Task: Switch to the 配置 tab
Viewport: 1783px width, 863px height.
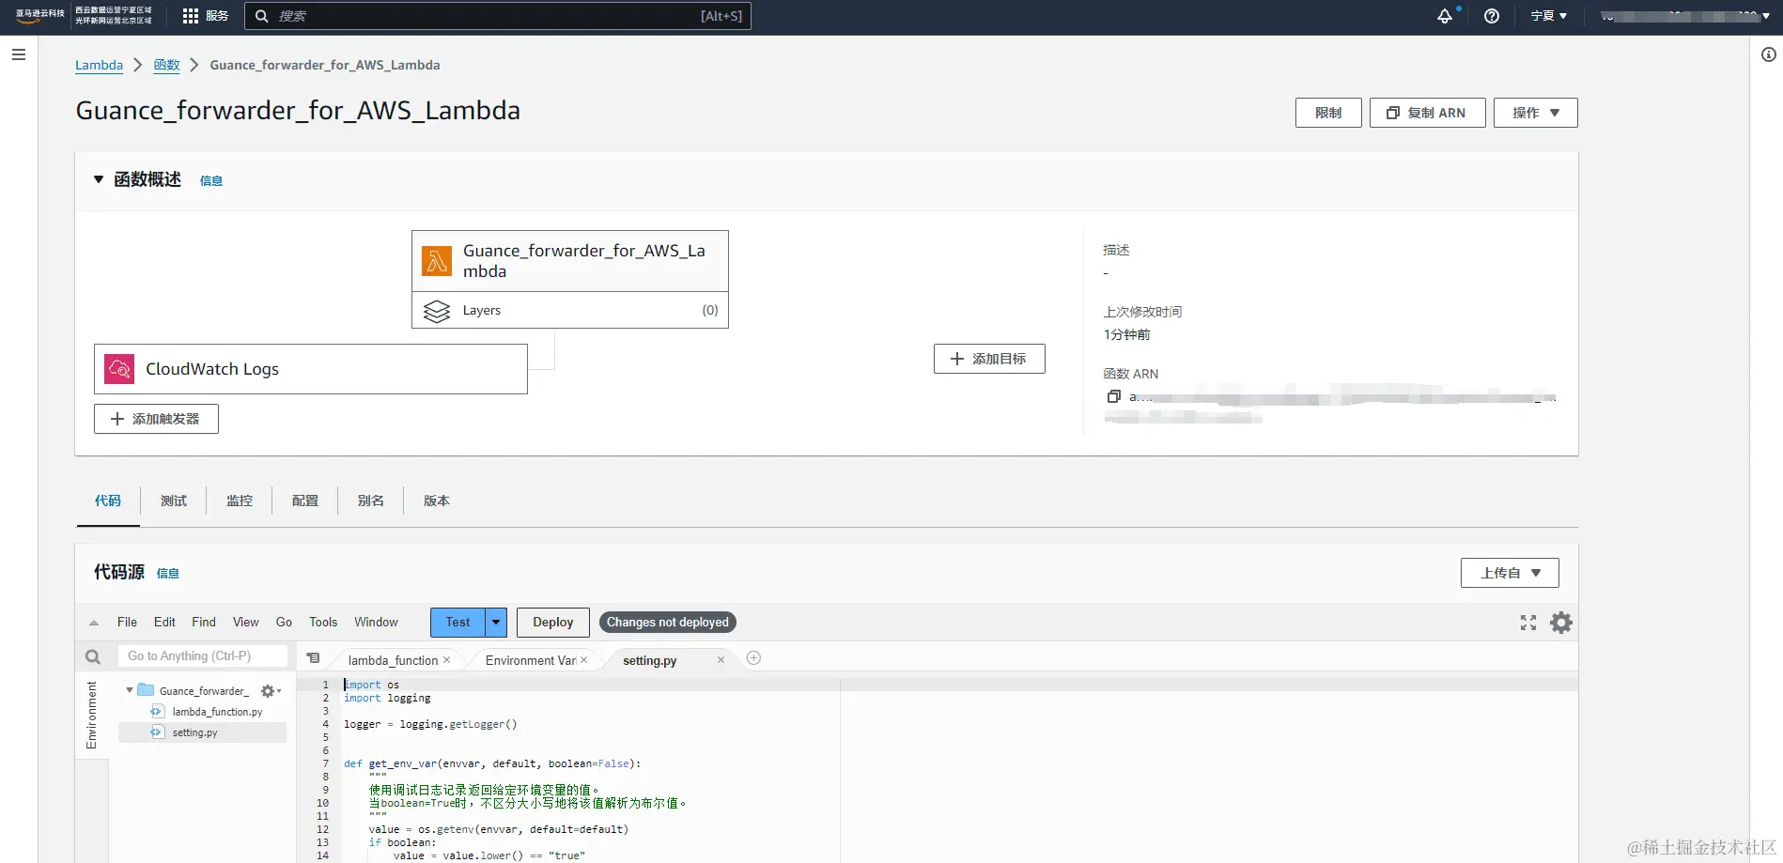Action: point(305,501)
